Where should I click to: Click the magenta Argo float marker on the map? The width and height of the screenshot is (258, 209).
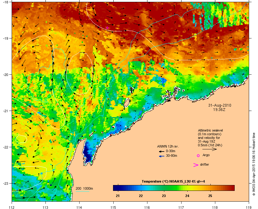(107, 28)
